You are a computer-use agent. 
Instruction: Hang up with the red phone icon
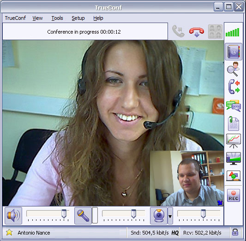(197, 32)
